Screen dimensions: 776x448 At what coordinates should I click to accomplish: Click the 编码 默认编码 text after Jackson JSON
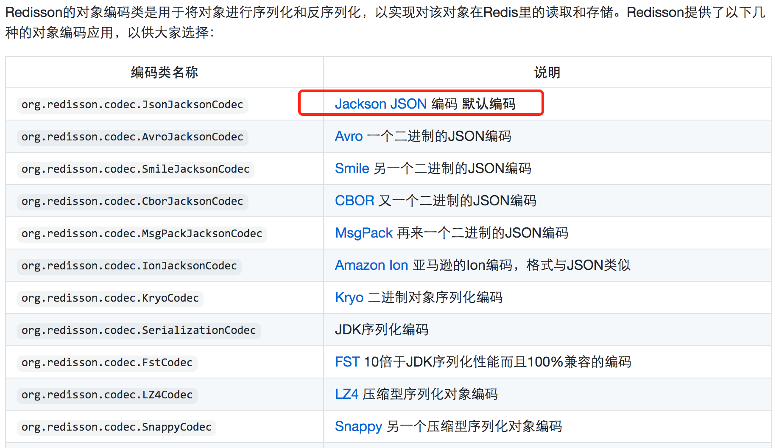[x=473, y=104]
